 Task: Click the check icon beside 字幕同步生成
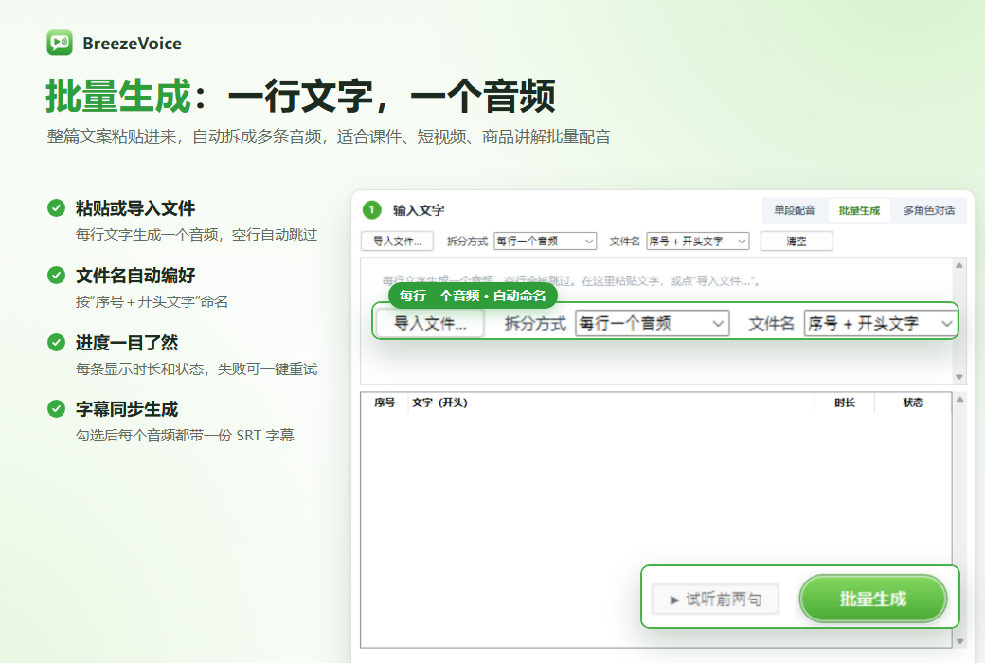point(57,409)
